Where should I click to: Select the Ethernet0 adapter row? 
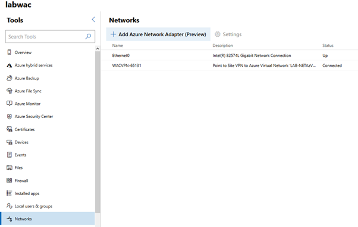[x=230, y=55]
